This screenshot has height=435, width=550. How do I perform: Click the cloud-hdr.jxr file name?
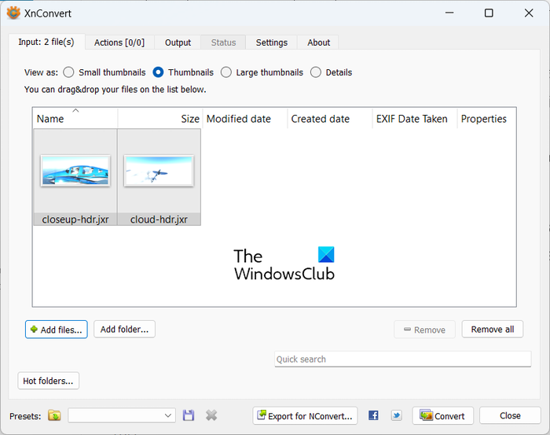coord(159,219)
